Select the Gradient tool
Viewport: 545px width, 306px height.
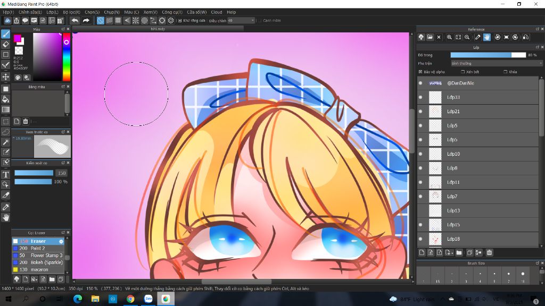[x=5, y=109]
